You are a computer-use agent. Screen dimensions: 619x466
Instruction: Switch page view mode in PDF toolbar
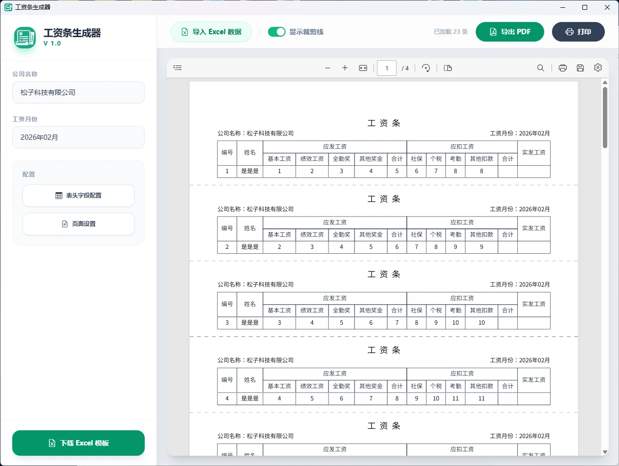(447, 68)
